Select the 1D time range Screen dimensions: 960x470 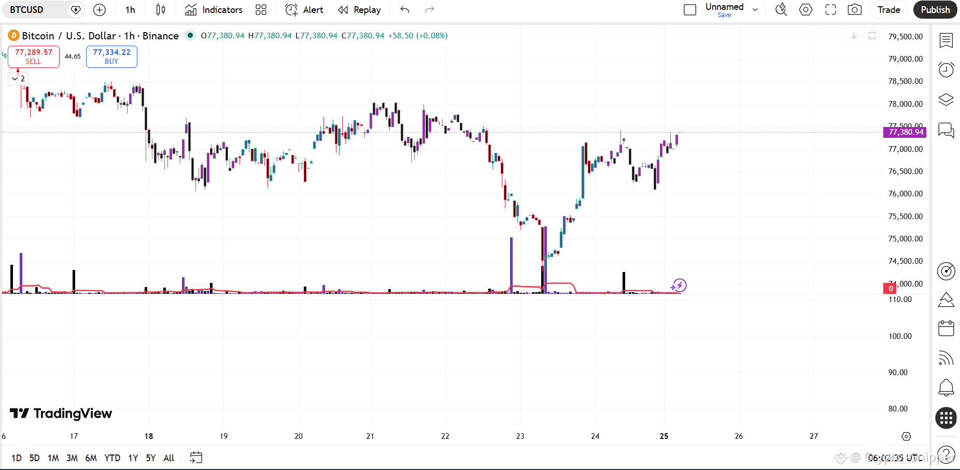pyautogui.click(x=17, y=458)
